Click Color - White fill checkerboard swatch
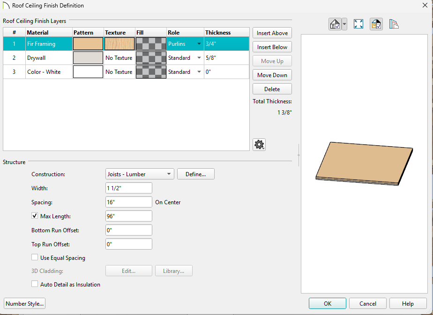 click(x=151, y=72)
